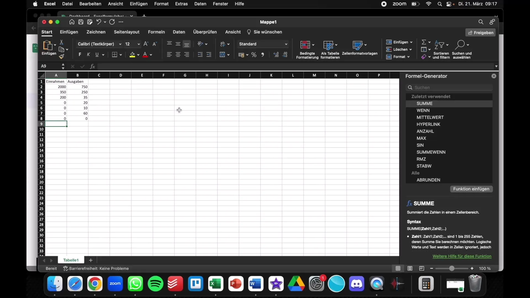Select the Formeln ribbon tab
The width and height of the screenshot is (530, 298).
(156, 32)
